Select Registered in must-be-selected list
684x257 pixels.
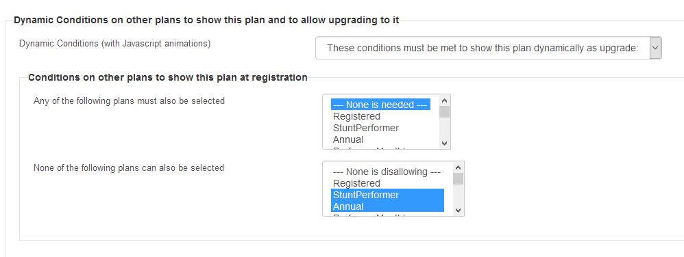pos(356,116)
